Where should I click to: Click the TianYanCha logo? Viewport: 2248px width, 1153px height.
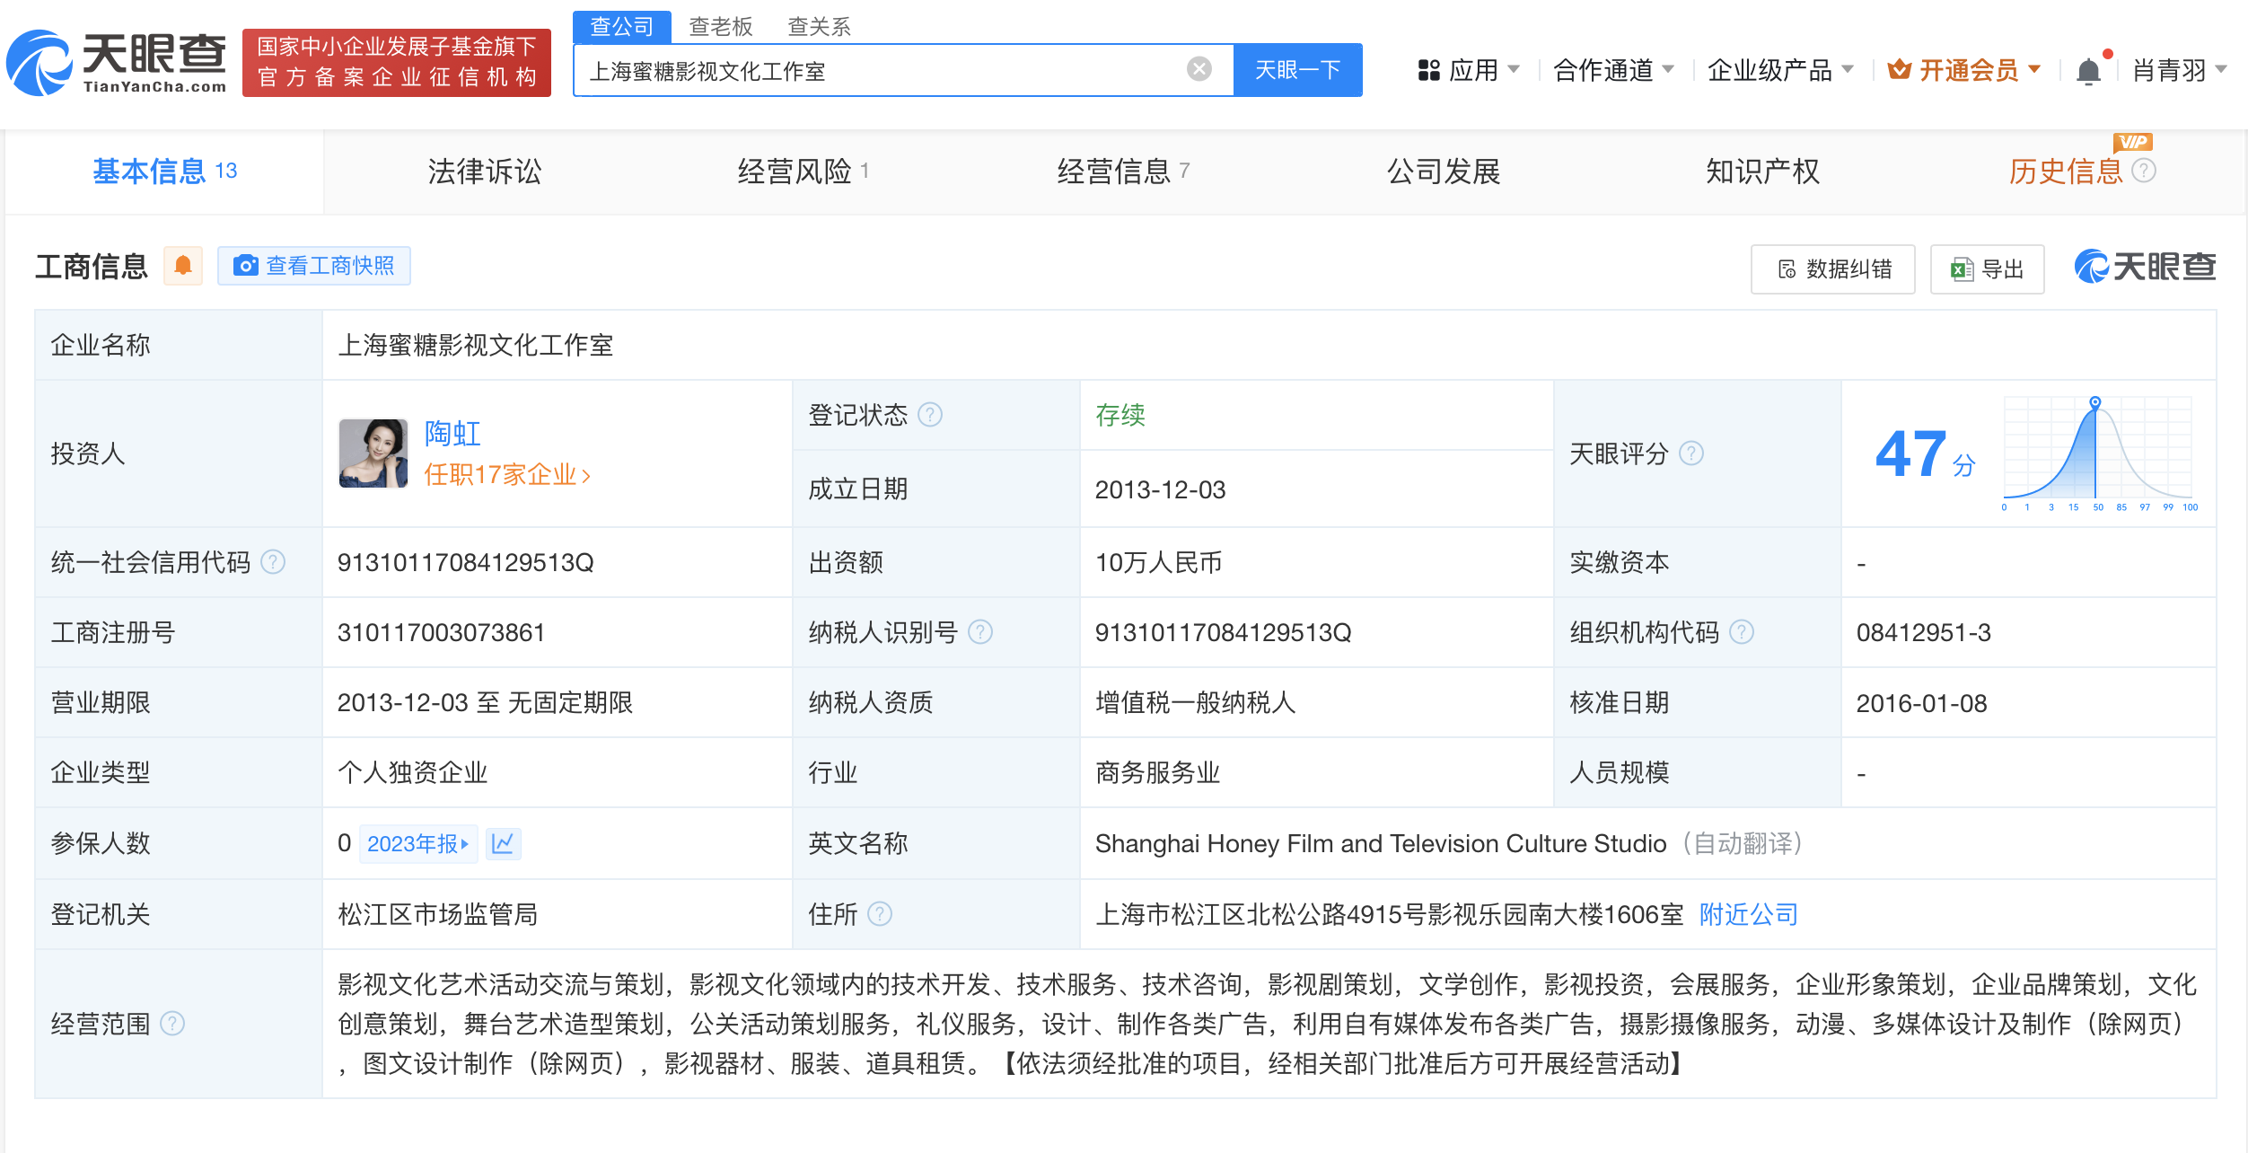117,63
